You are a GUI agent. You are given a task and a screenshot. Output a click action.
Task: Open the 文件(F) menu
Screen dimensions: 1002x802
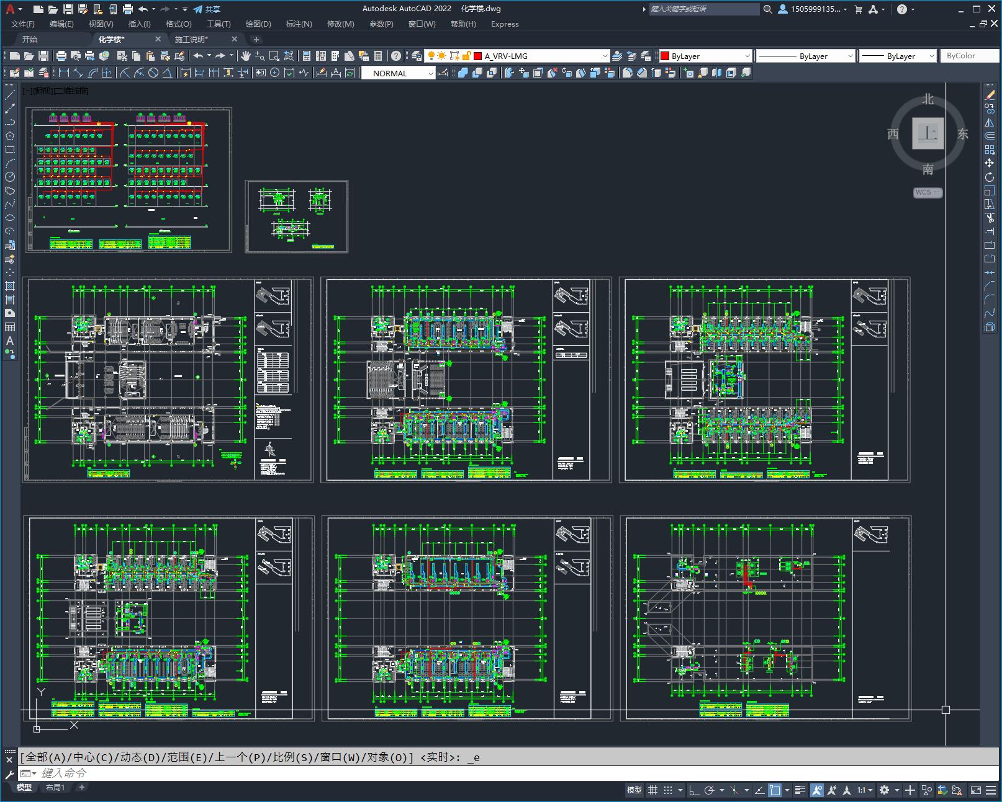[x=23, y=24]
